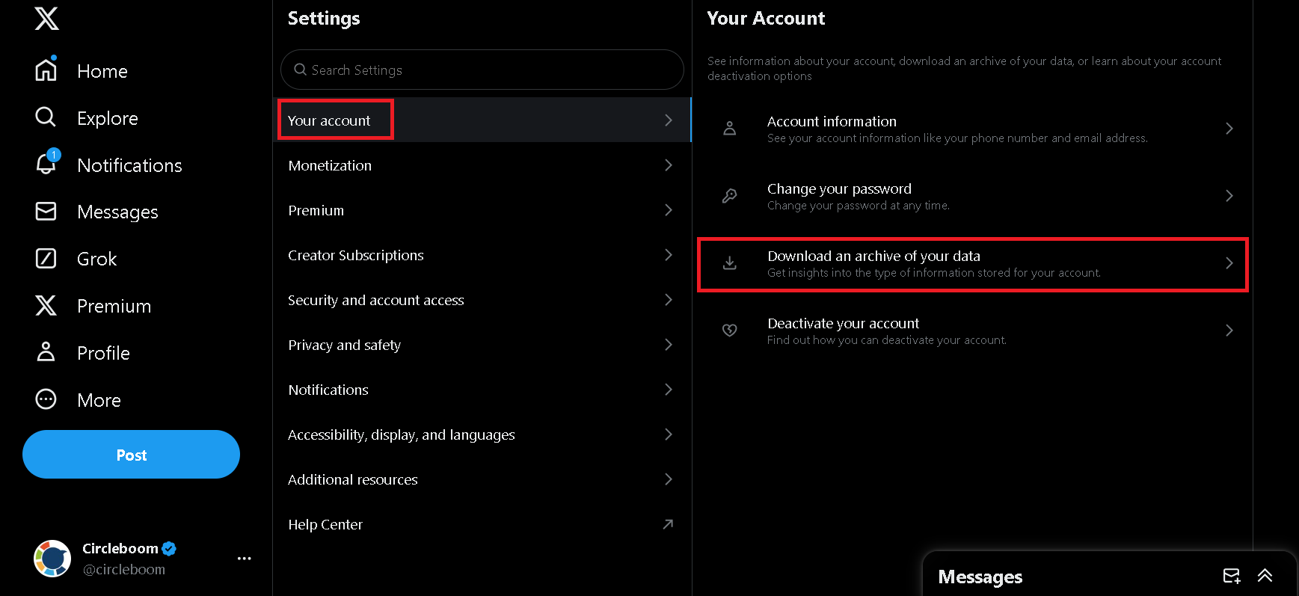Select the Explore magnifier icon

click(x=45, y=117)
